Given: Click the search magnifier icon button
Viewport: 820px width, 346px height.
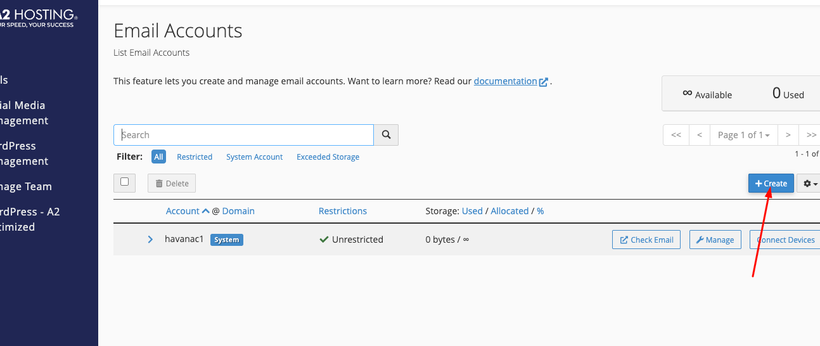Looking at the screenshot, I should point(386,135).
